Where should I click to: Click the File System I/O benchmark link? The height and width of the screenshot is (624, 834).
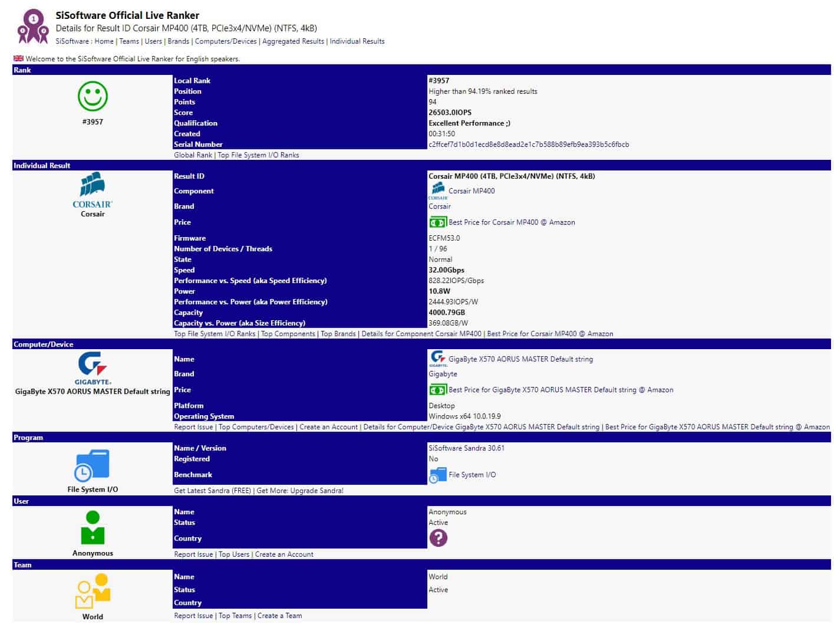coord(472,475)
